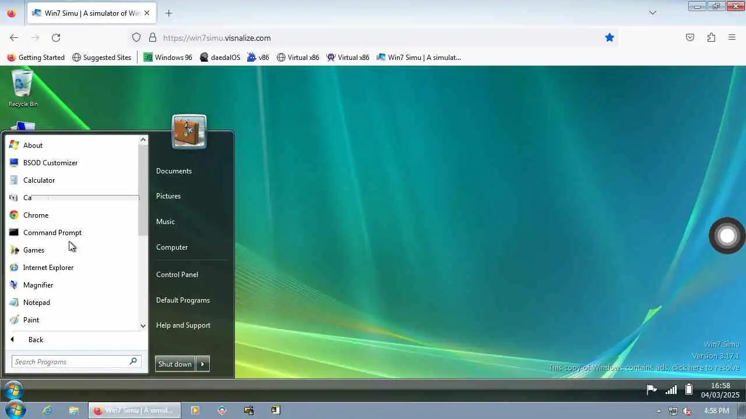Click the browser address bar URL
Viewport: 746px width, 419px height.
pos(217,38)
